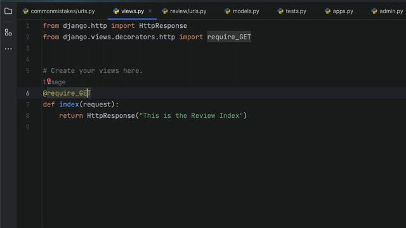This screenshot has width=406, height=228.
Task: Switch to commonmistakes/urls.py tab
Action: [x=59, y=11]
